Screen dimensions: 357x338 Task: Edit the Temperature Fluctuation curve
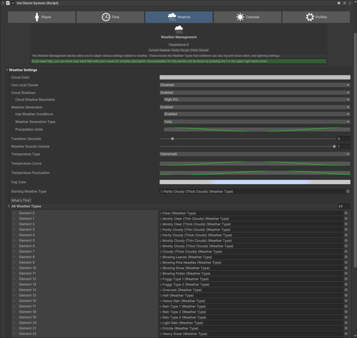(255, 173)
